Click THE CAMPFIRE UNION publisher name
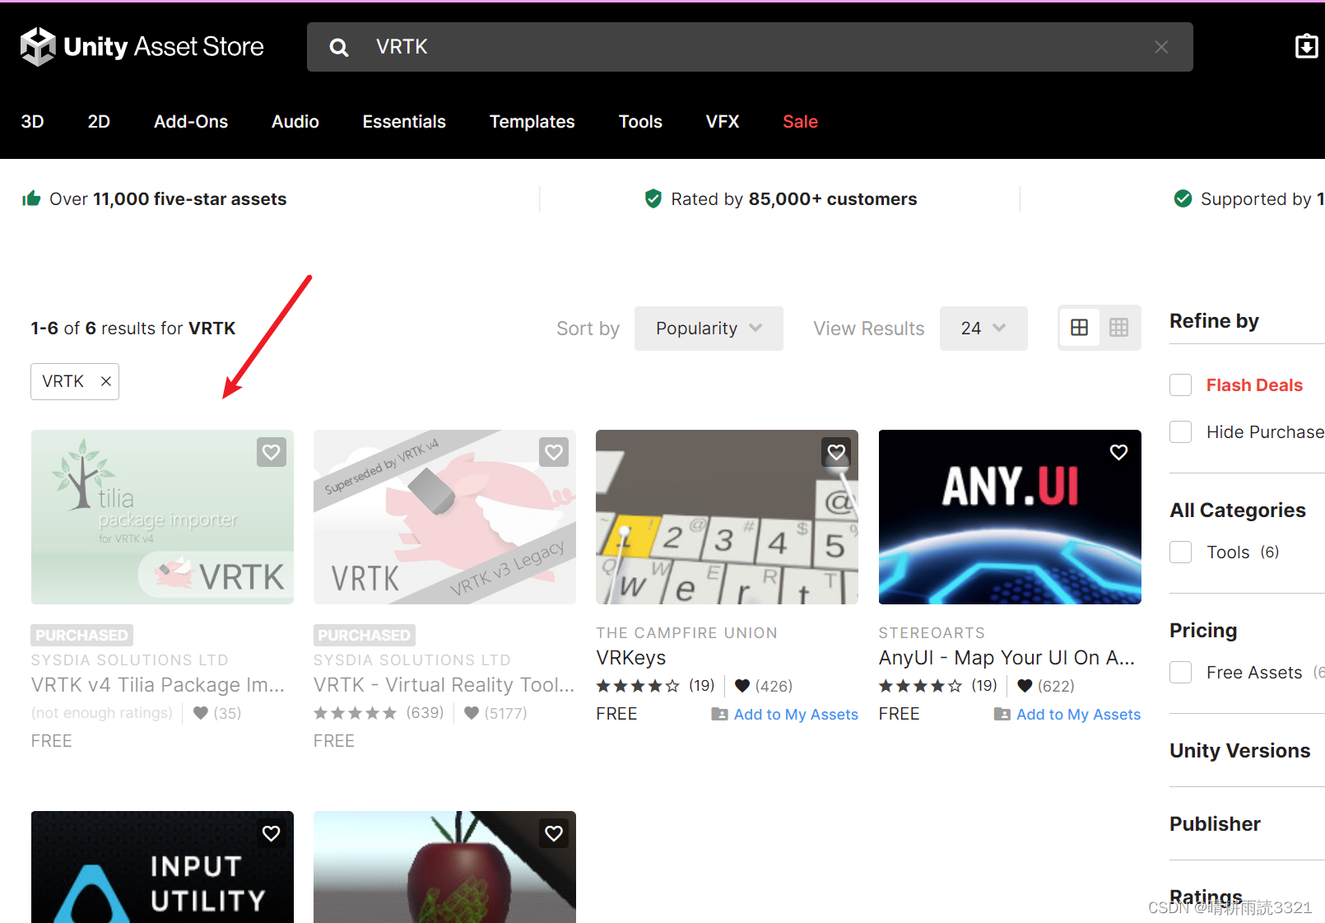 [687, 633]
